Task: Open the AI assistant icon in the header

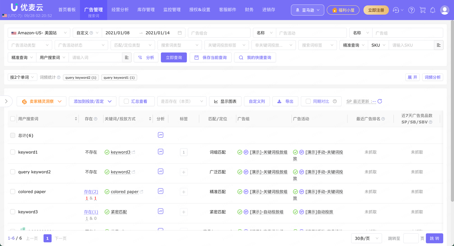Action: point(396,10)
